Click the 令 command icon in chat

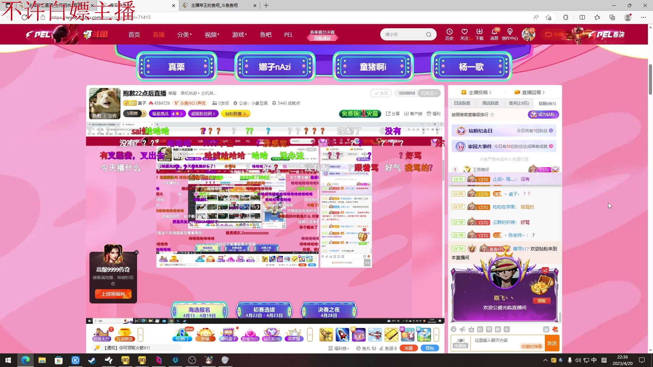click(506, 329)
